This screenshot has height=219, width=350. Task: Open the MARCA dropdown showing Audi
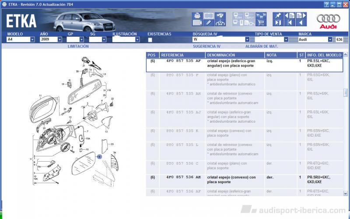330,39
